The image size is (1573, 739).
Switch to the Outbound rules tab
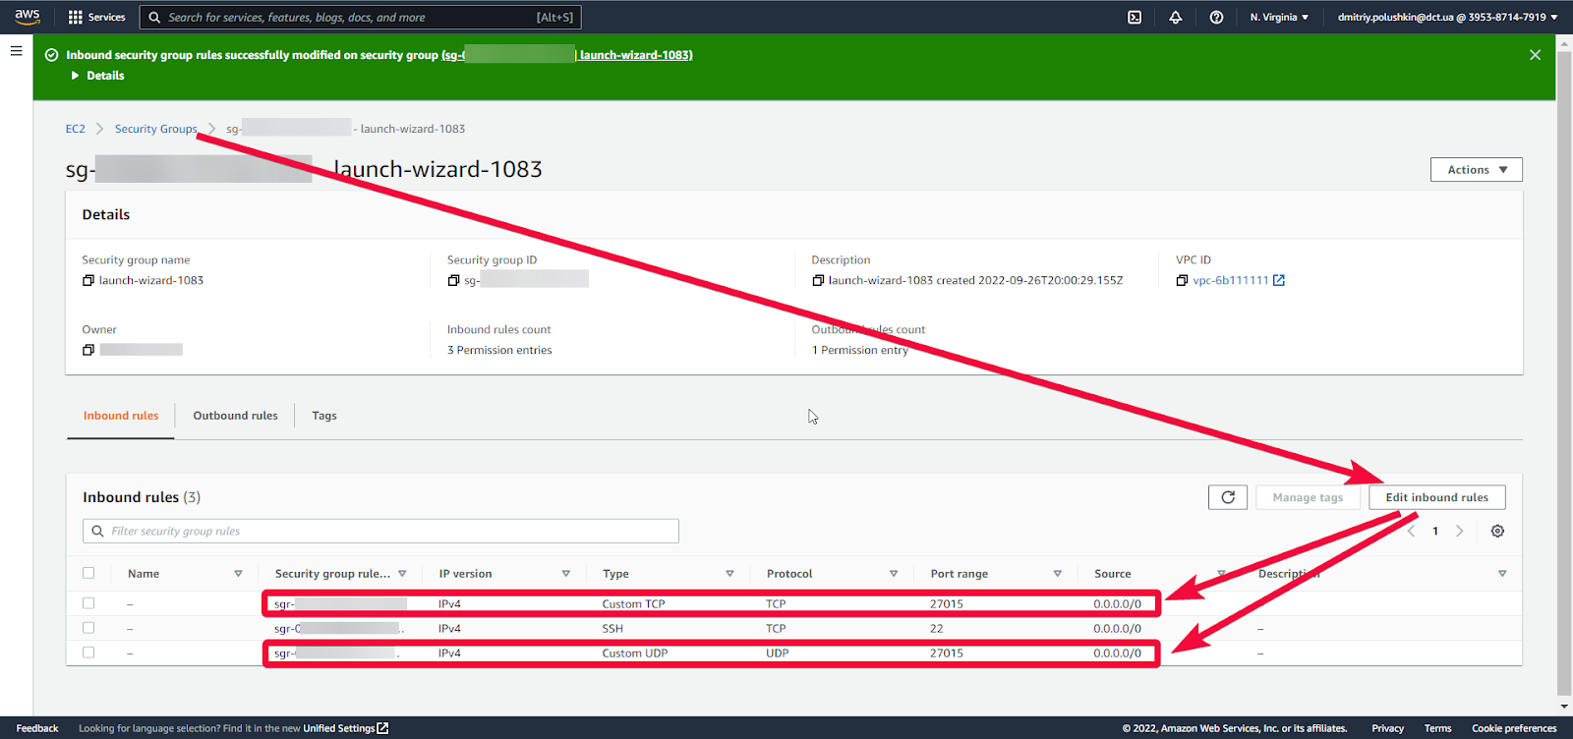click(235, 416)
